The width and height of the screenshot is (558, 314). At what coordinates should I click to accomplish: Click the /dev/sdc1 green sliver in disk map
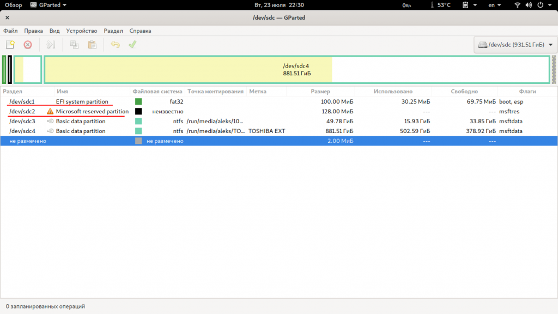tap(4, 69)
